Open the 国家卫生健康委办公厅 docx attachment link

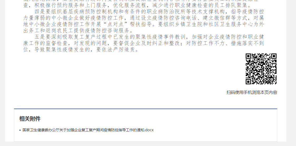tap(88, 130)
